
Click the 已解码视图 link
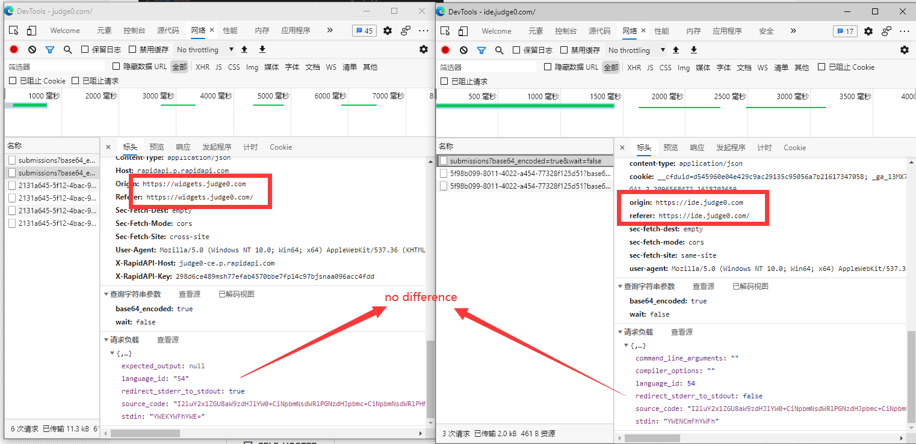point(236,295)
